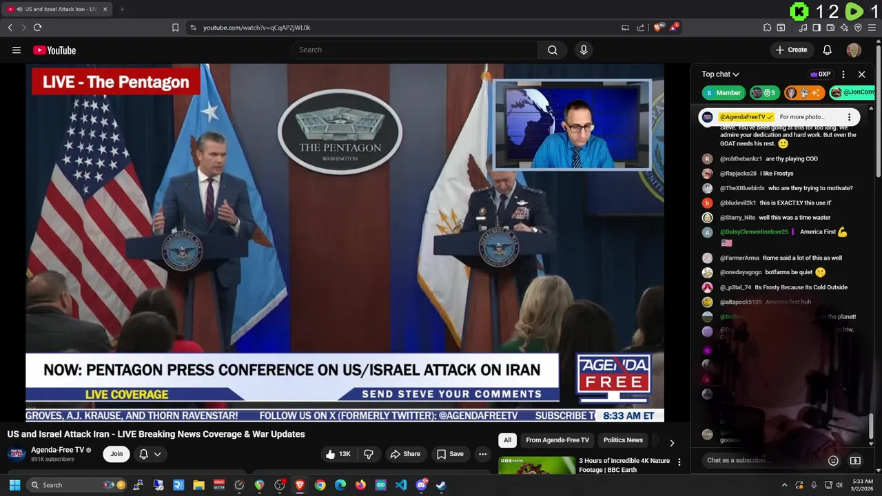882x496 pixels.
Task: Open pinned message options menu
Action: click(x=849, y=117)
